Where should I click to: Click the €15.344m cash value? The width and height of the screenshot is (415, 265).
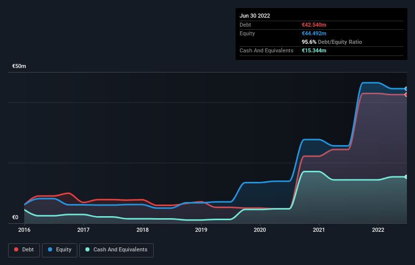coord(314,50)
